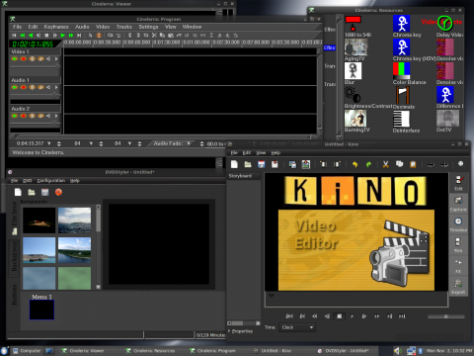Toggle Audio 1 track mute speaker
The image size is (474, 356).
pyautogui.click(x=48, y=87)
